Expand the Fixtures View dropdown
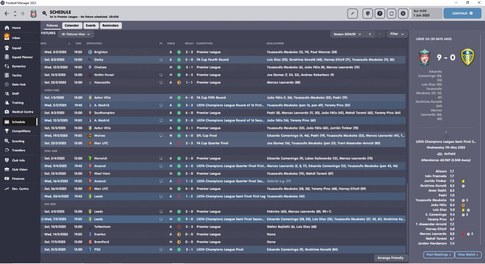 76,34
